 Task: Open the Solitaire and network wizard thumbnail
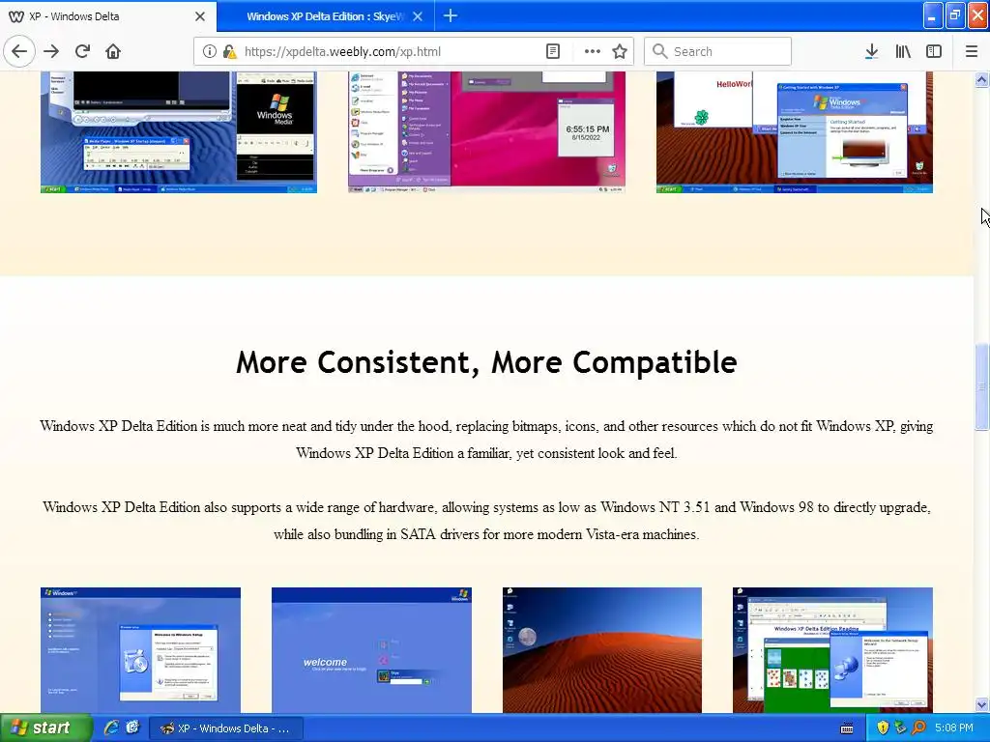[832, 650]
